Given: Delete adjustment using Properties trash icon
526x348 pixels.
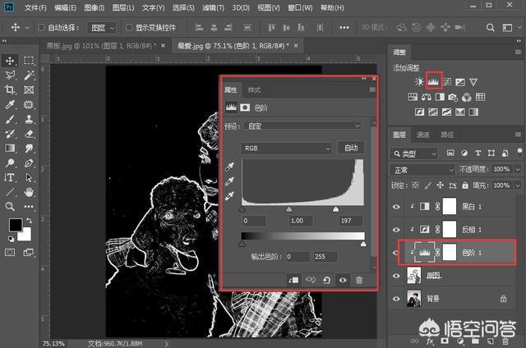Looking at the screenshot, I should click(359, 280).
